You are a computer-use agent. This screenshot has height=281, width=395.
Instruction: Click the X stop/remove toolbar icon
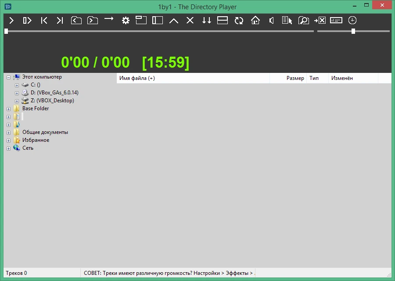(x=190, y=20)
